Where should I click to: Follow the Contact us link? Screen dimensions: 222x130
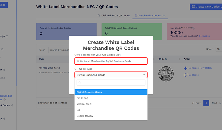[x=204, y=36]
